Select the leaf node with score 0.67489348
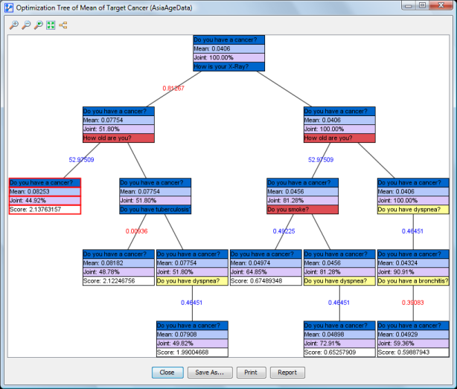Screen dimensions: 457x389 pos(266,267)
